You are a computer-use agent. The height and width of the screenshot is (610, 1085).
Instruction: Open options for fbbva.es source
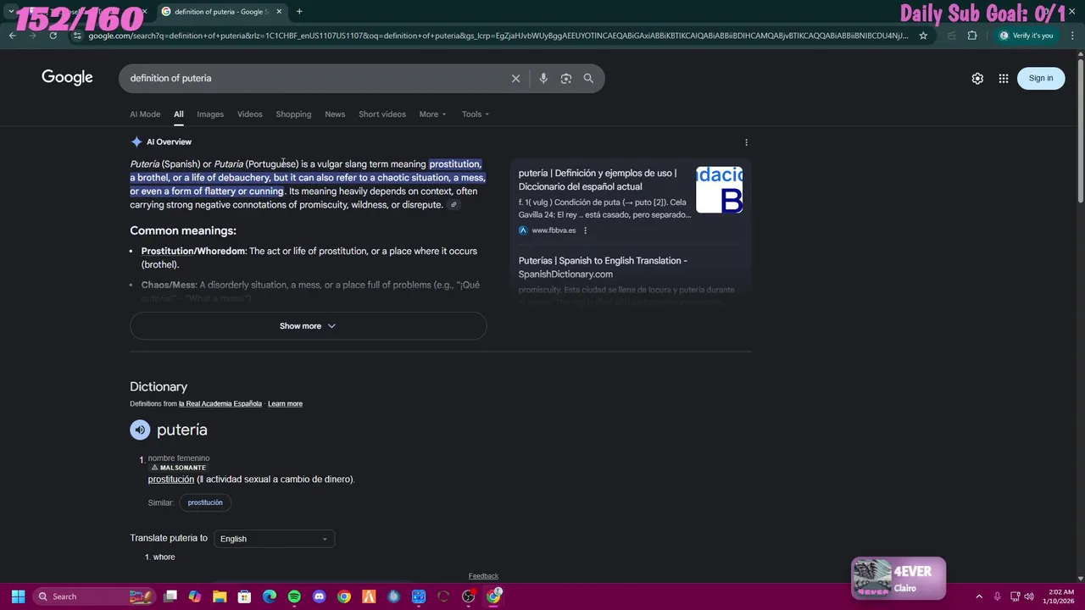(x=585, y=230)
